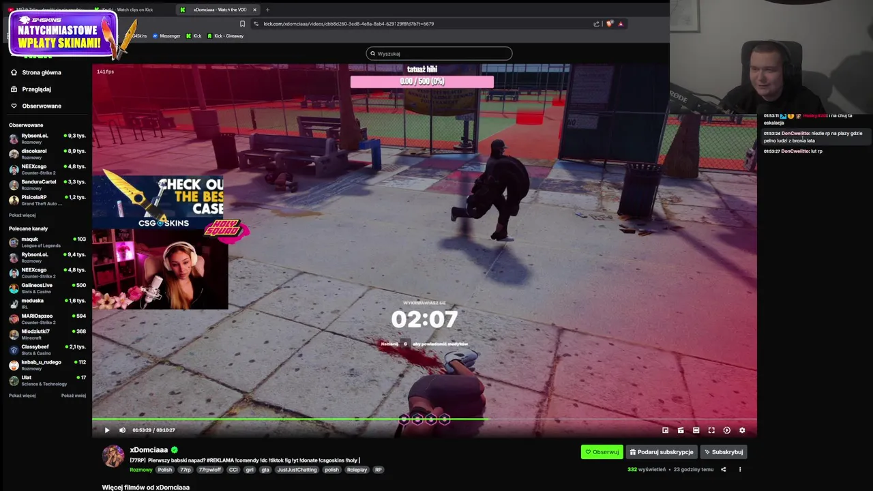Select the gta tag
Screen dimensions: 873x491
(265, 470)
